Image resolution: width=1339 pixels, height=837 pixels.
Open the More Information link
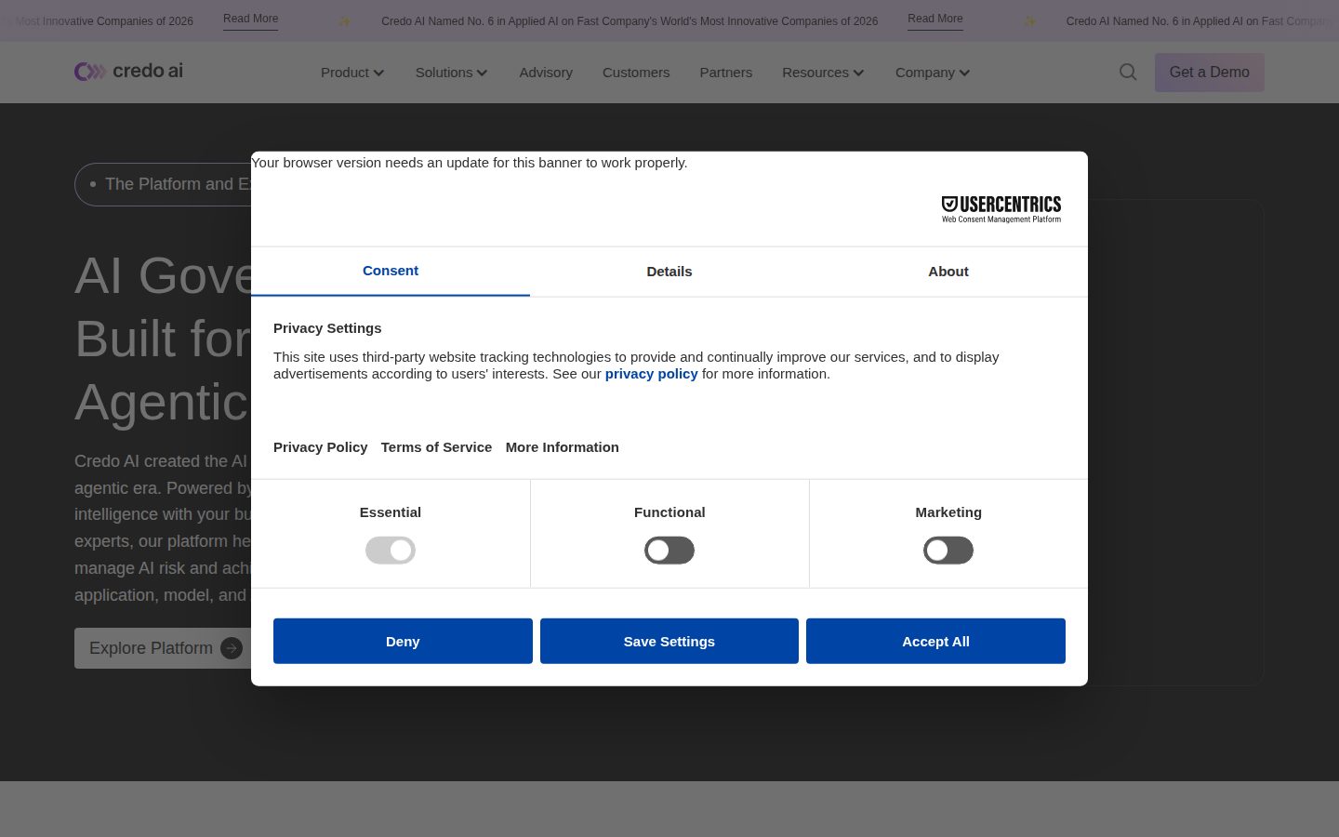click(563, 447)
